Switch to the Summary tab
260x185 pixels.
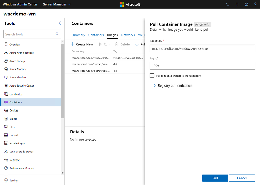click(78, 35)
